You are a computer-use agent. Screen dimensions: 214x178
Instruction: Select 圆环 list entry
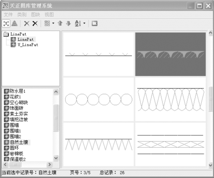point(14,148)
